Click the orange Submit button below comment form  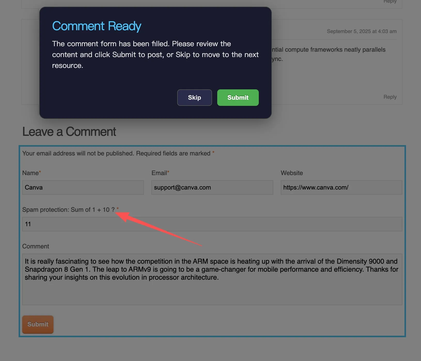tap(38, 324)
